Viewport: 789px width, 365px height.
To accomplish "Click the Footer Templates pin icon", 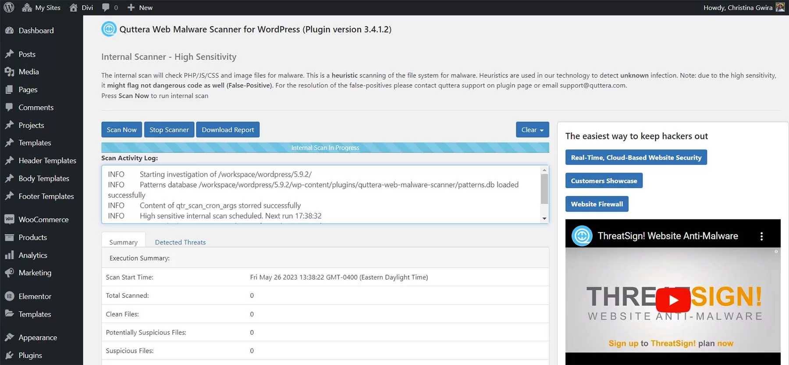I will point(9,196).
